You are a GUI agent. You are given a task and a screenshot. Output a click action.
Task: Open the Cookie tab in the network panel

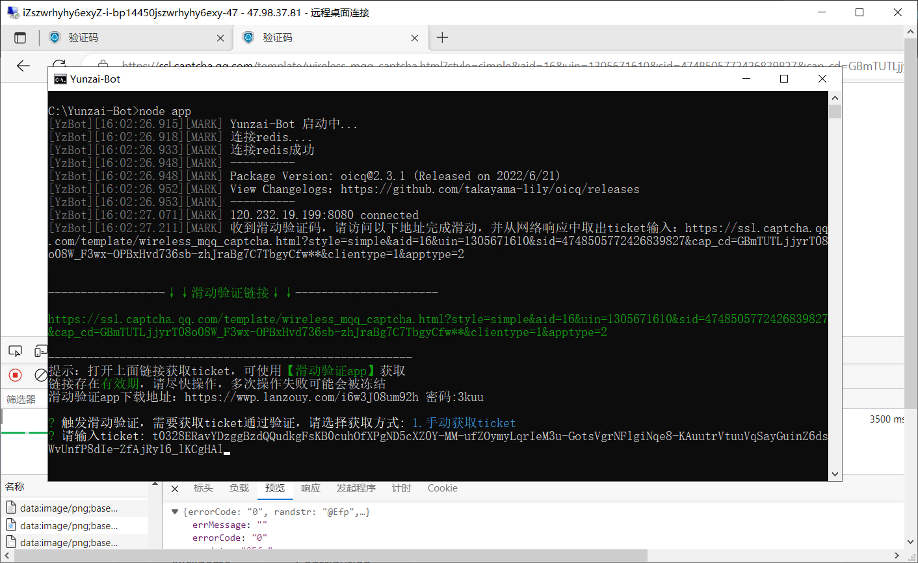pos(442,488)
